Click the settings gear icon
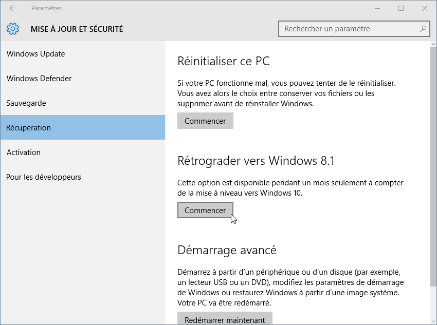 tap(13, 29)
